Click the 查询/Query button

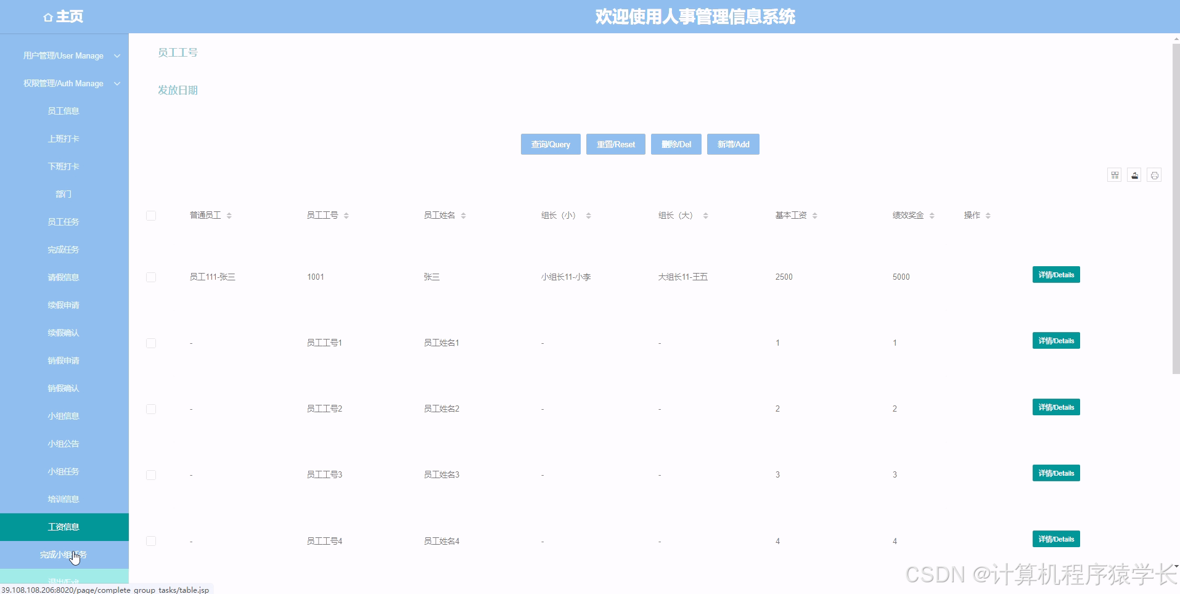[550, 144]
